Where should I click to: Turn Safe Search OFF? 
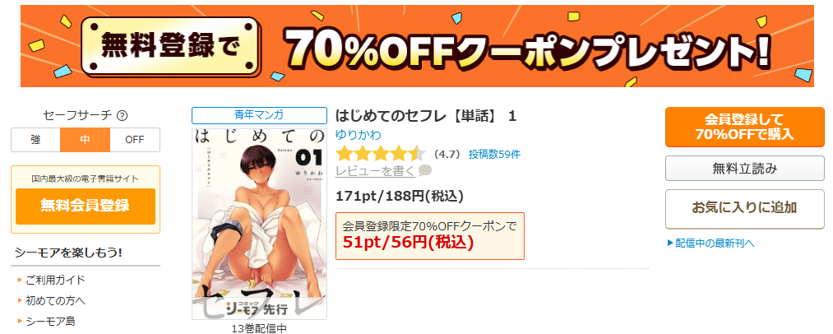135,140
